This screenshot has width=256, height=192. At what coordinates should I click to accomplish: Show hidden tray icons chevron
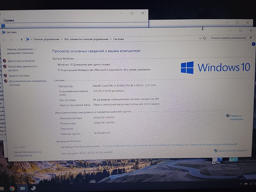(x=241, y=184)
